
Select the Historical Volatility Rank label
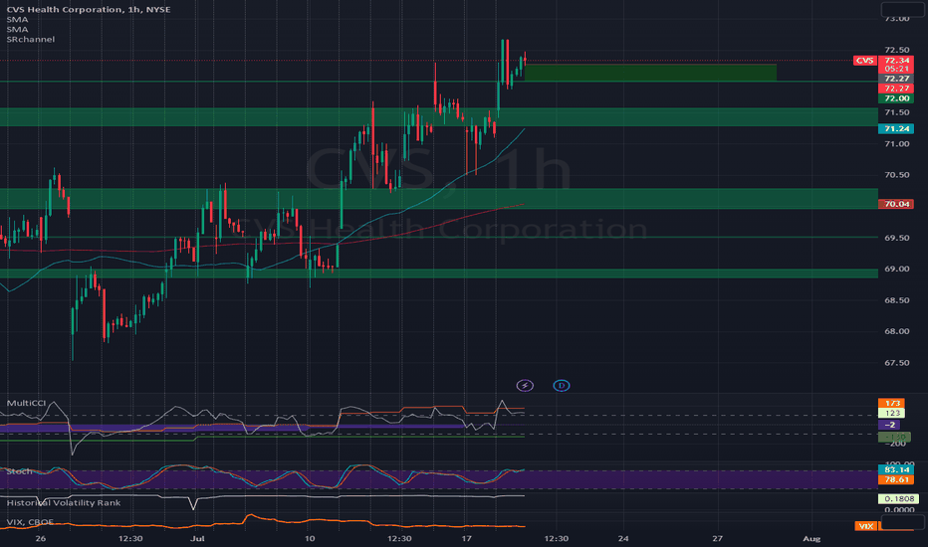(x=64, y=502)
